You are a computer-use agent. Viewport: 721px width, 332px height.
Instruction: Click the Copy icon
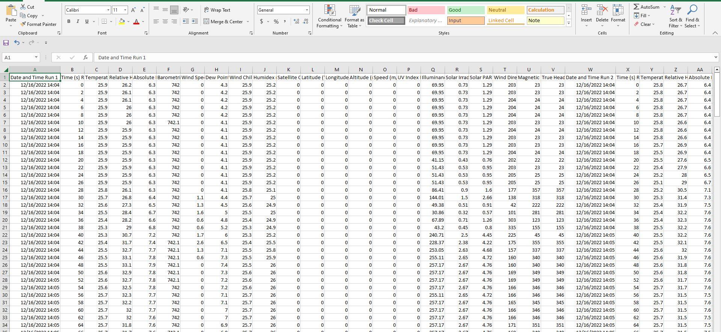point(23,16)
